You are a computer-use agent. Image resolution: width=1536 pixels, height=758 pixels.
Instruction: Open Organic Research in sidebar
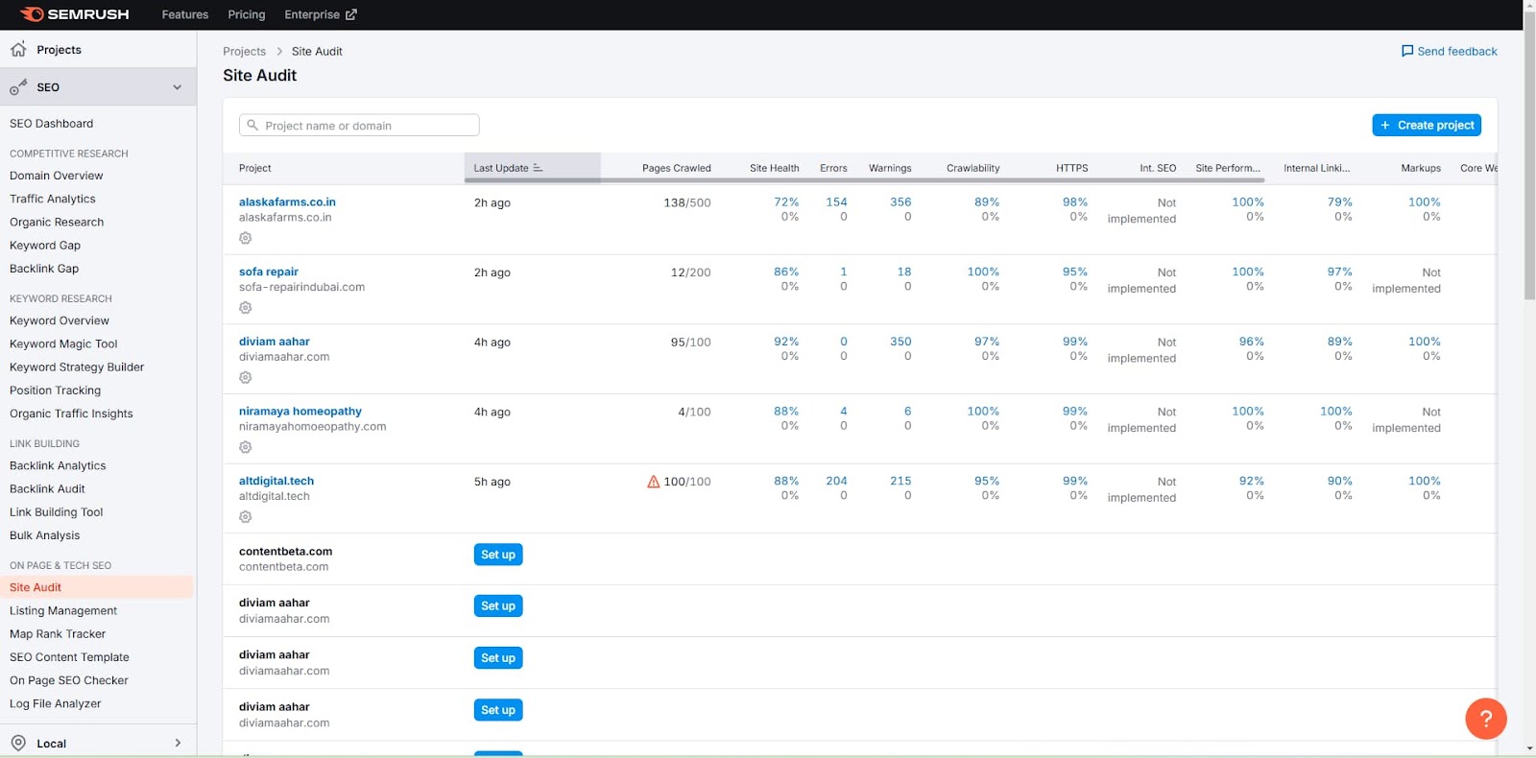tap(57, 222)
